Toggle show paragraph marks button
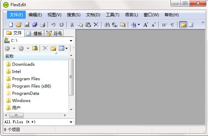The height and width of the screenshot is (136, 208). click(x=172, y=25)
